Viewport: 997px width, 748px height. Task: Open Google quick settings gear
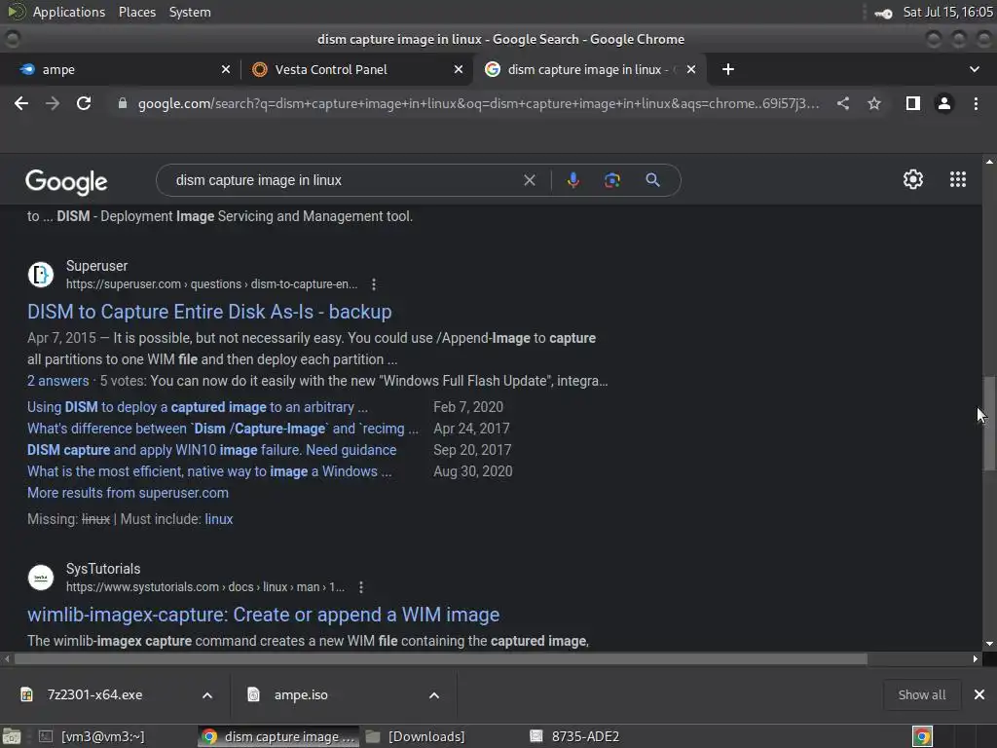coord(913,179)
